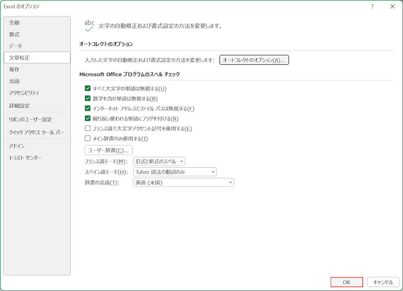Select the 保存 category

point(15,69)
